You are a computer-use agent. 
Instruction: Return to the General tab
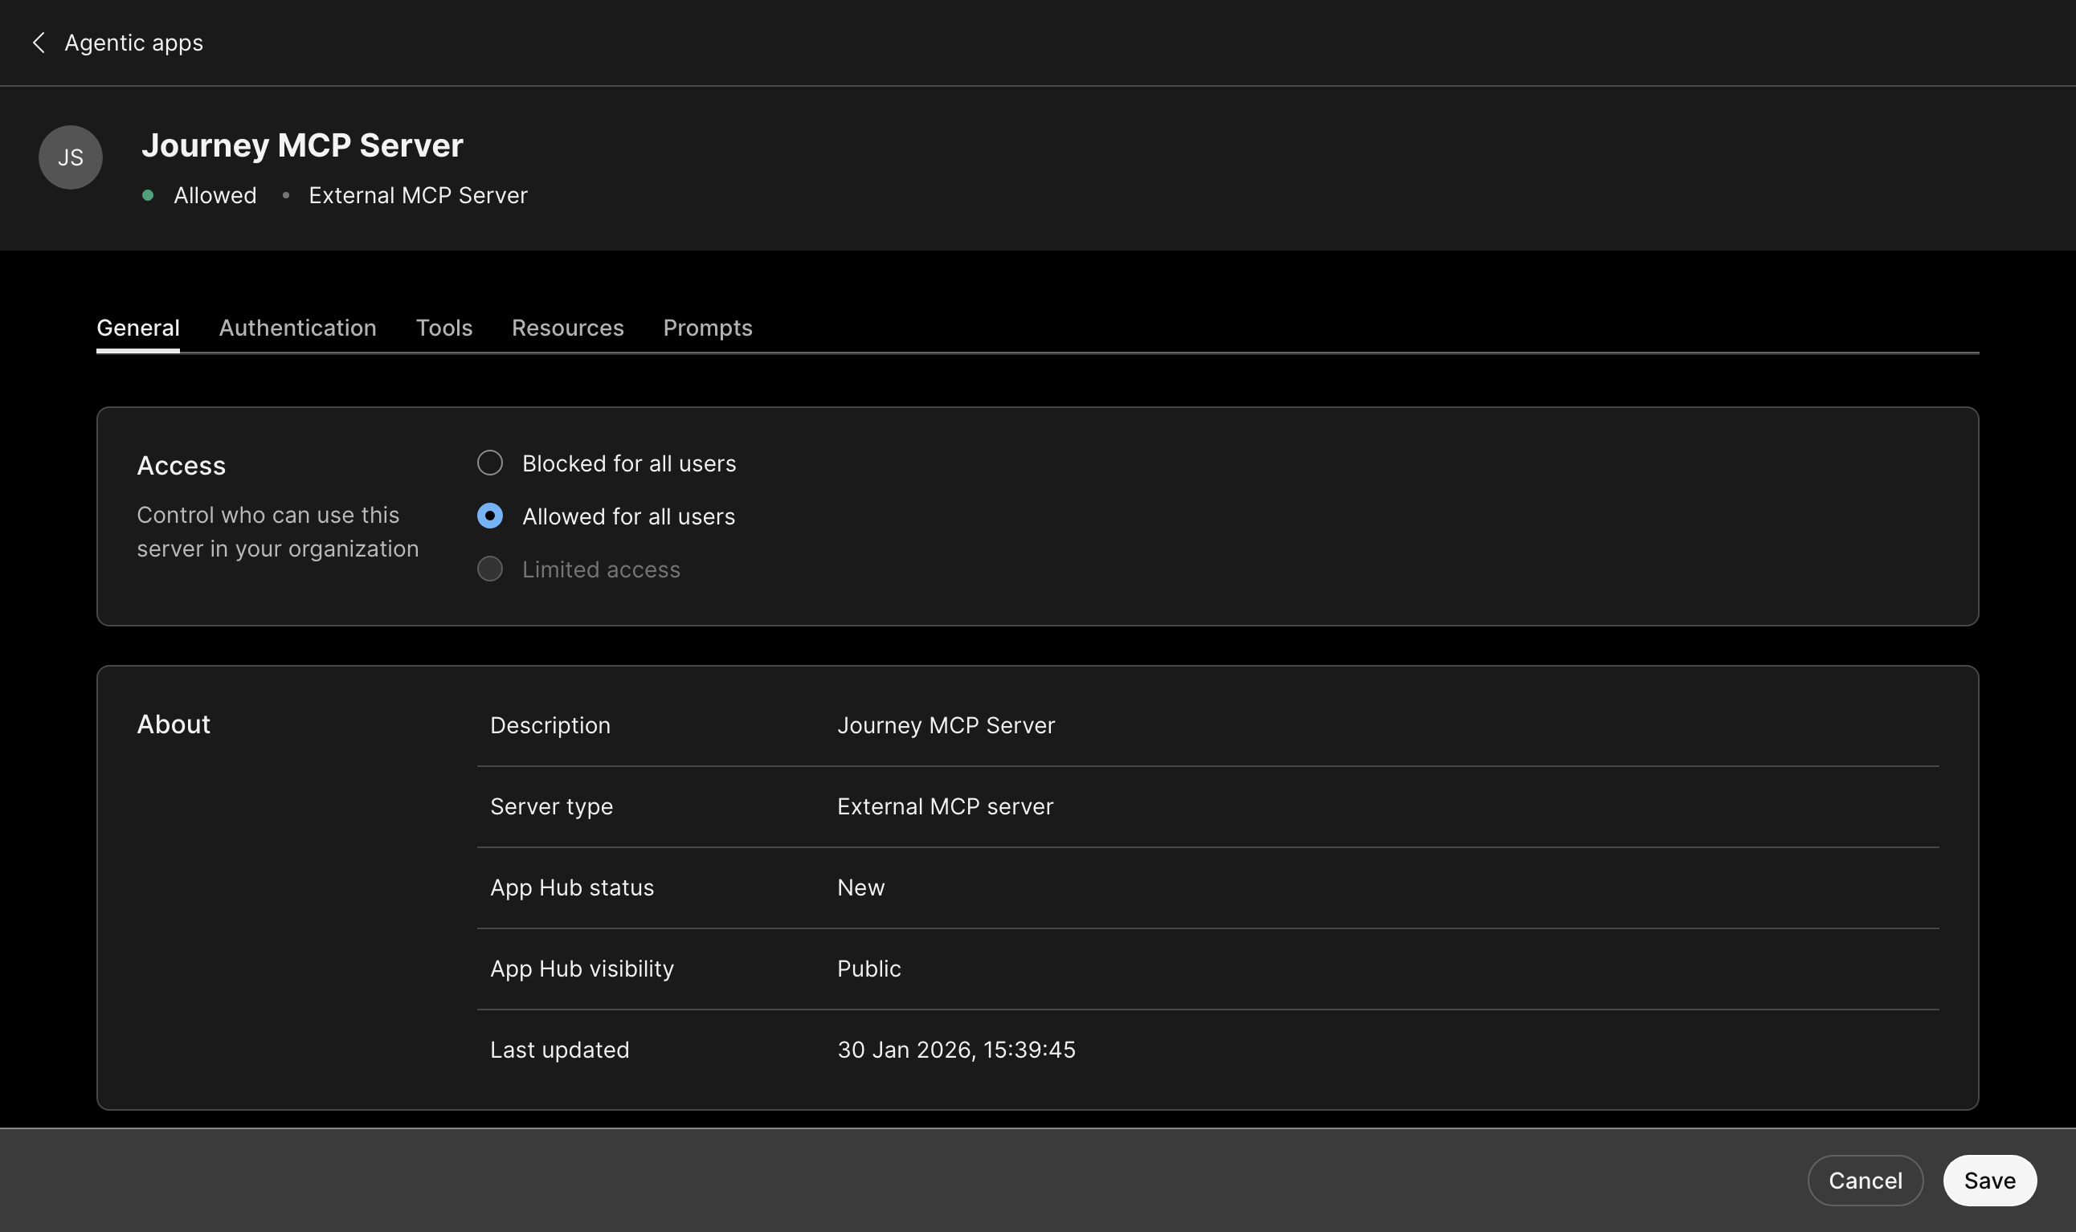[x=138, y=328]
